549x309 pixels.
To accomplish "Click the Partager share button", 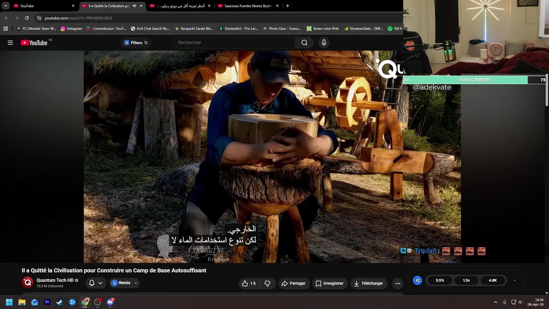I will click(x=293, y=283).
